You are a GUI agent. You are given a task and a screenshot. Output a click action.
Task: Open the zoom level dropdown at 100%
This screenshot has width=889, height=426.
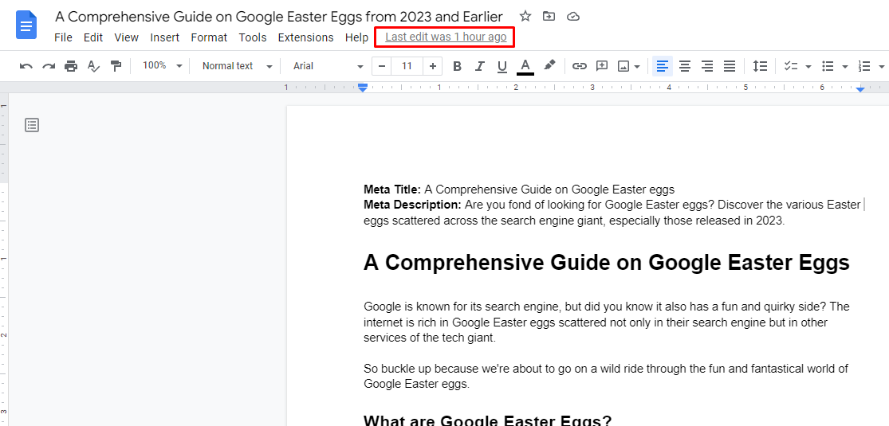[x=162, y=66]
